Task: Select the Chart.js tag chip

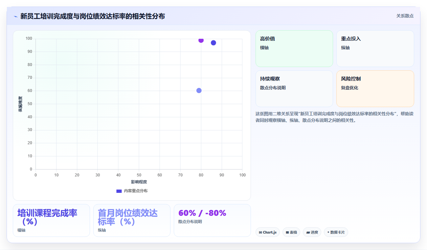Action: pos(267,232)
